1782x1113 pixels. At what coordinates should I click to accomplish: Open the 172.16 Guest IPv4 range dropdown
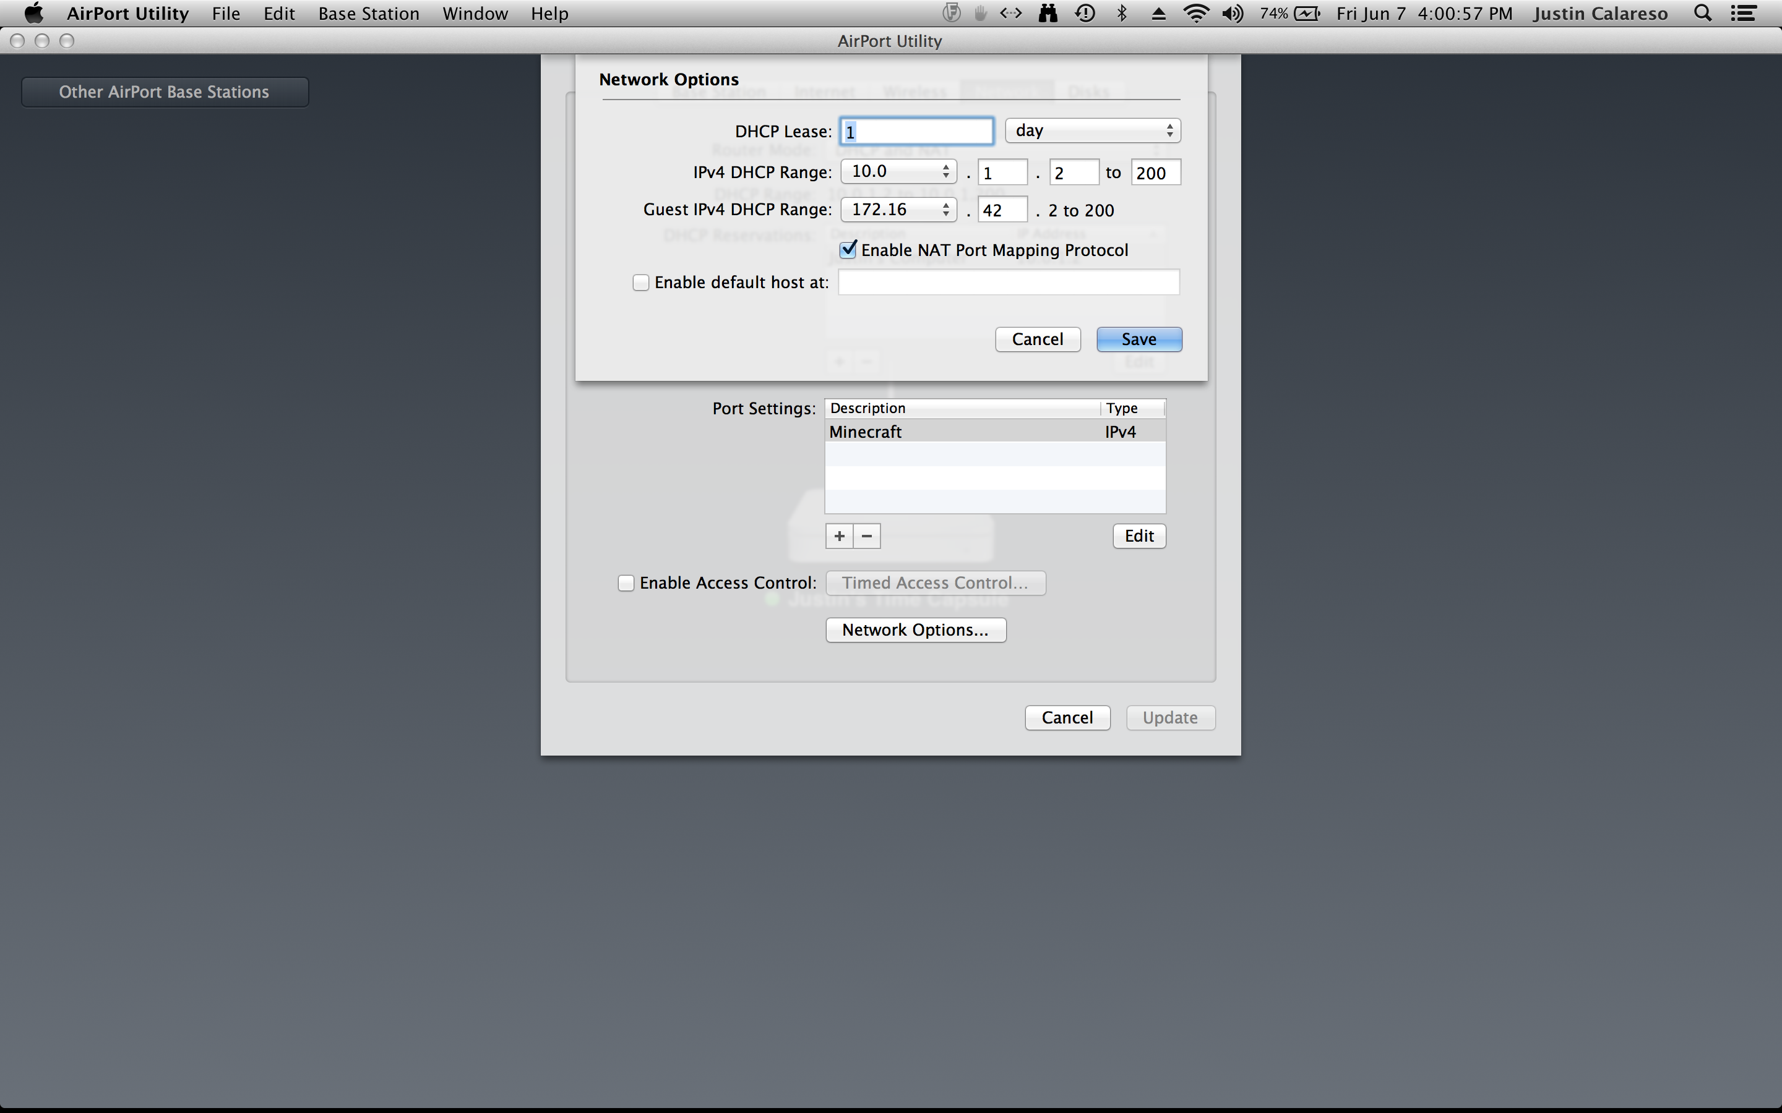898,210
